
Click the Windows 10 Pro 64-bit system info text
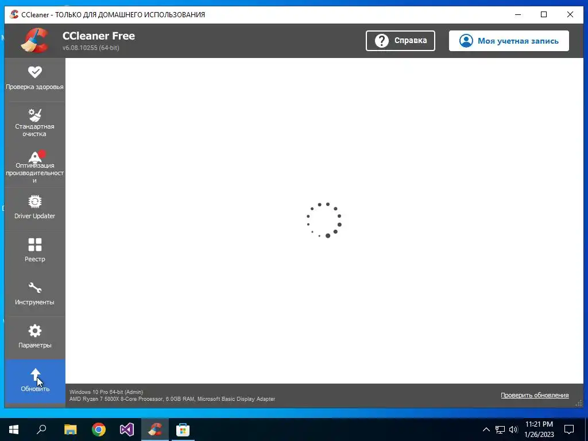point(106,392)
